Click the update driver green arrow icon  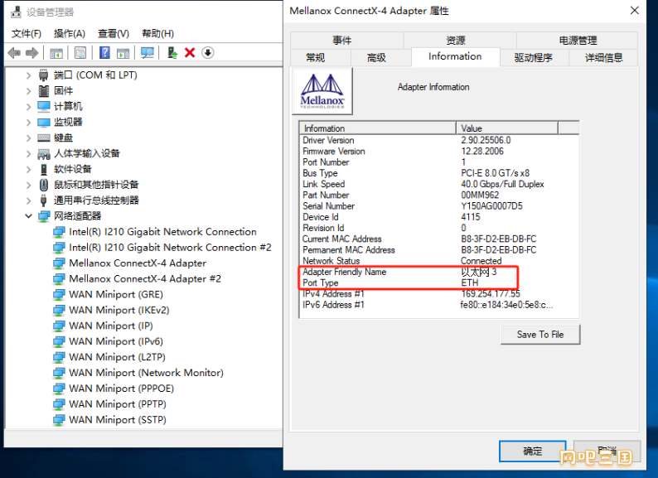click(x=172, y=53)
